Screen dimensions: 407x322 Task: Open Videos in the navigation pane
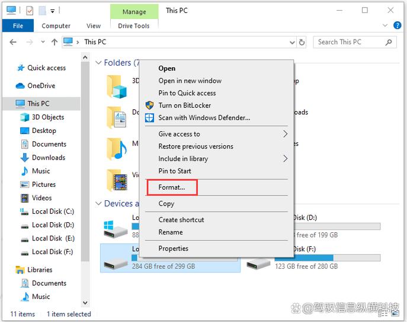point(36,198)
